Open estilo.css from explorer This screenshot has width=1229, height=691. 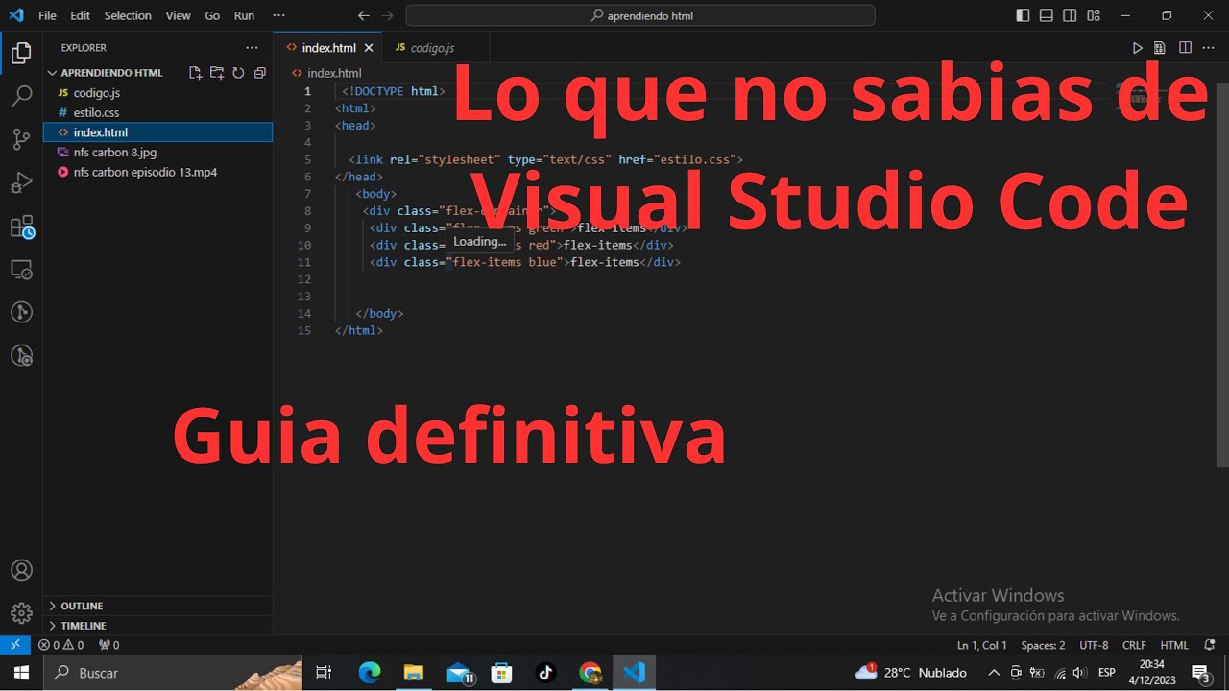pos(158,112)
